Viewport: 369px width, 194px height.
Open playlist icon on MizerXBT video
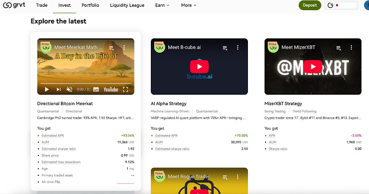tap(339, 48)
